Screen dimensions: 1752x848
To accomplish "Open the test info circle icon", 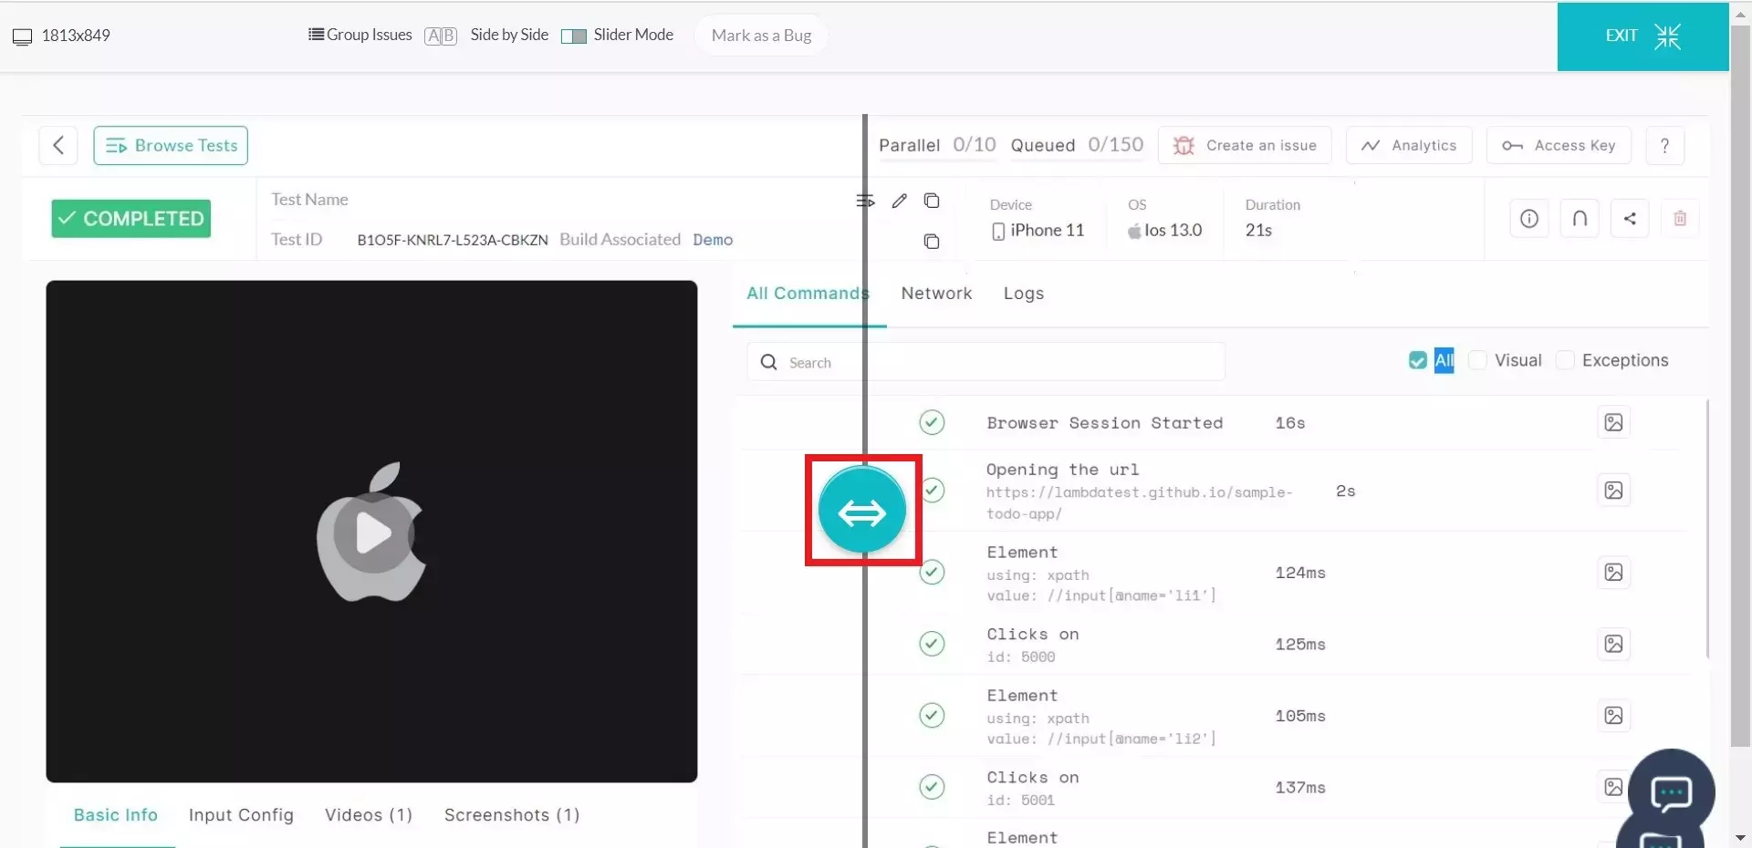I will 1528,219.
